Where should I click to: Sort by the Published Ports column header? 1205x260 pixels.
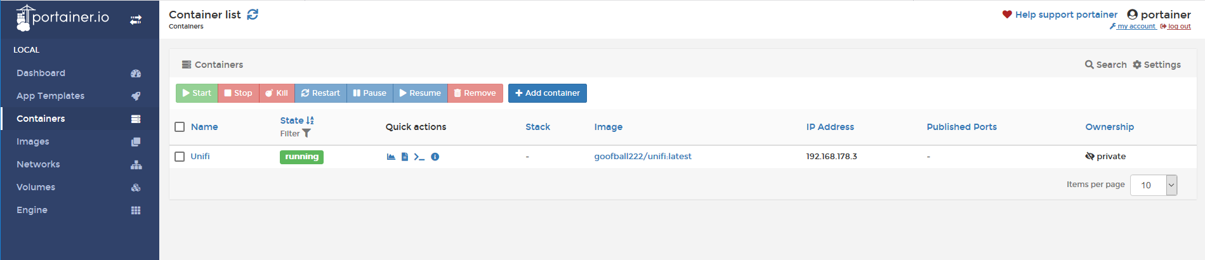pos(962,127)
